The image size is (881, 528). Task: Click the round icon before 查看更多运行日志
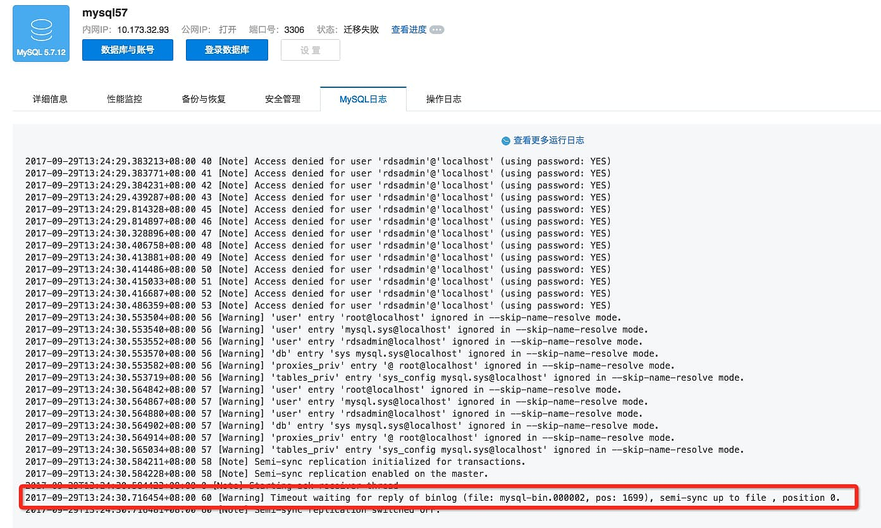coord(505,141)
